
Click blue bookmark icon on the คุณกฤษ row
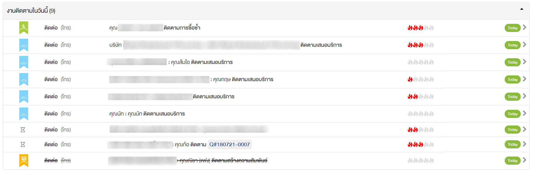(24, 79)
